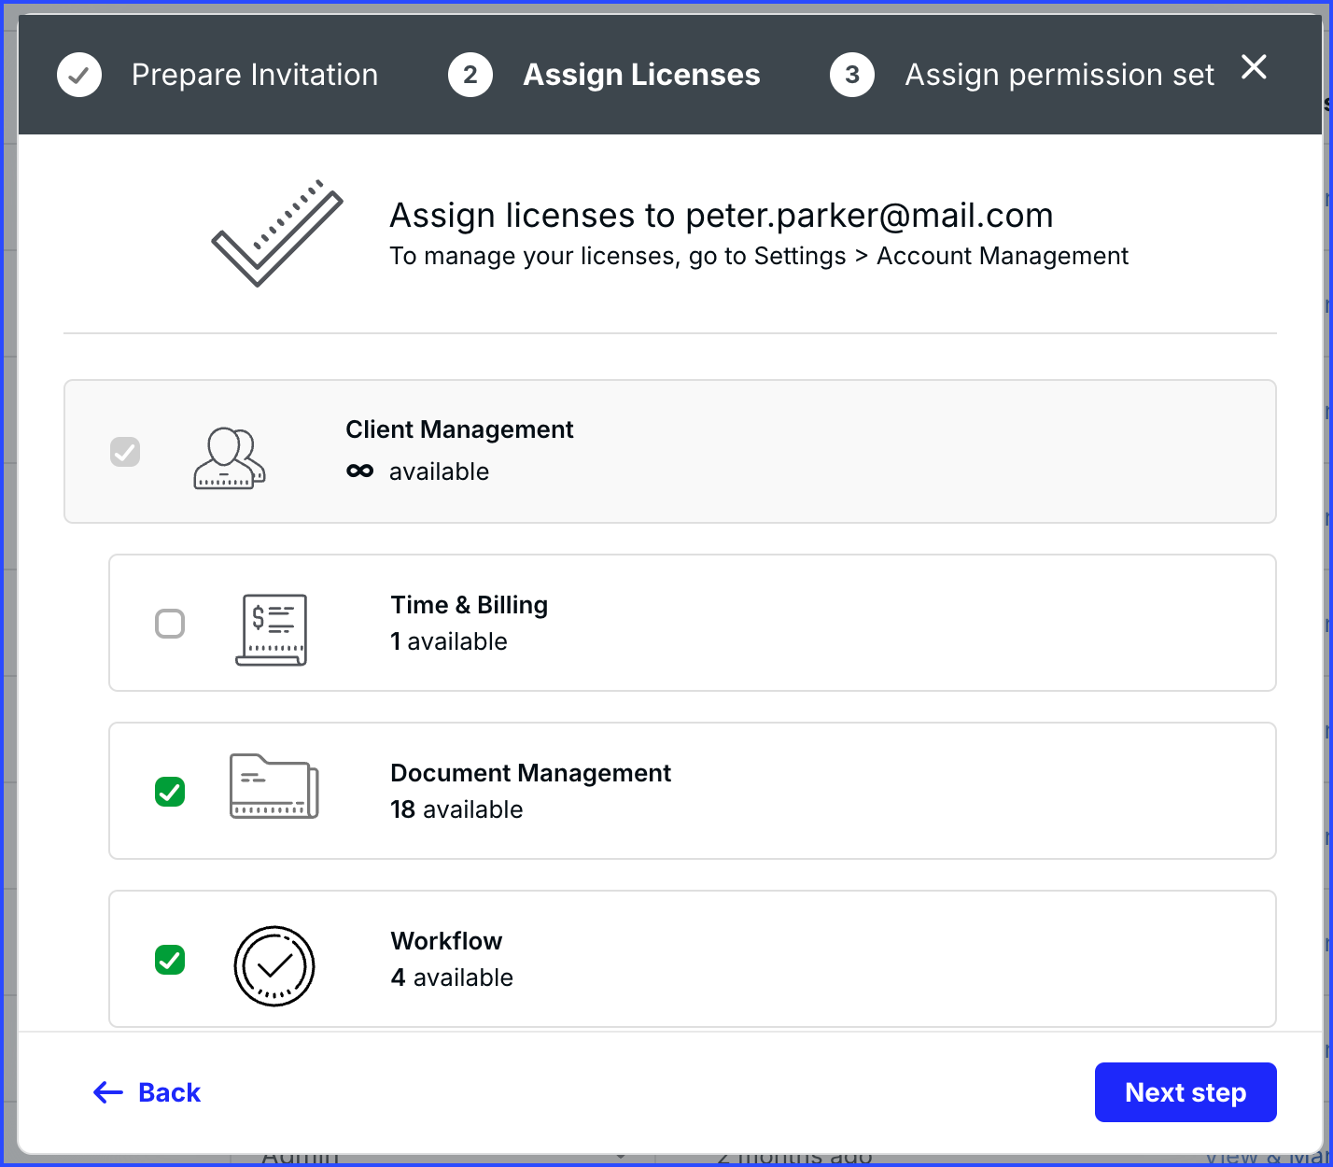This screenshot has height=1167, width=1333.
Task: Click the Document Management folder icon
Action: click(x=274, y=787)
